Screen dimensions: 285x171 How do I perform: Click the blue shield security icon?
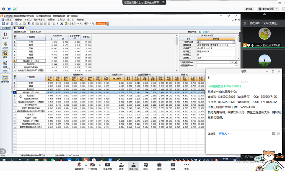pyautogui.click(x=9, y=9)
